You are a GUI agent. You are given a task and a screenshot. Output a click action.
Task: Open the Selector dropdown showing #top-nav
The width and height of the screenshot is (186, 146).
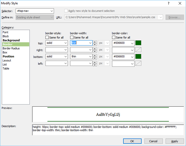[51, 11]
